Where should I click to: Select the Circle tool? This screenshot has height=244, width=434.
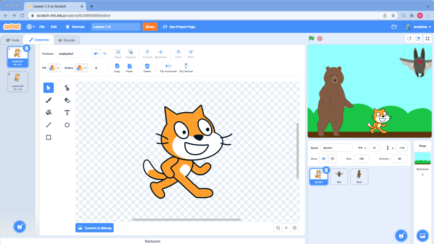(x=67, y=125)
